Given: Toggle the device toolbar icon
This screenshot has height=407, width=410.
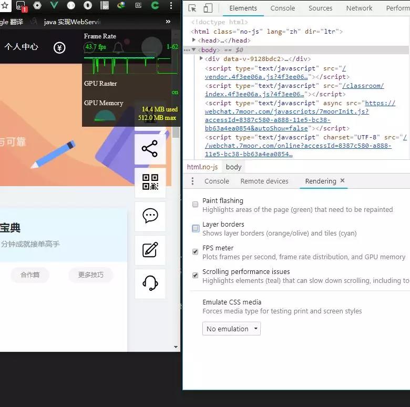Looking at the screenshot, I should click(208, 8).
